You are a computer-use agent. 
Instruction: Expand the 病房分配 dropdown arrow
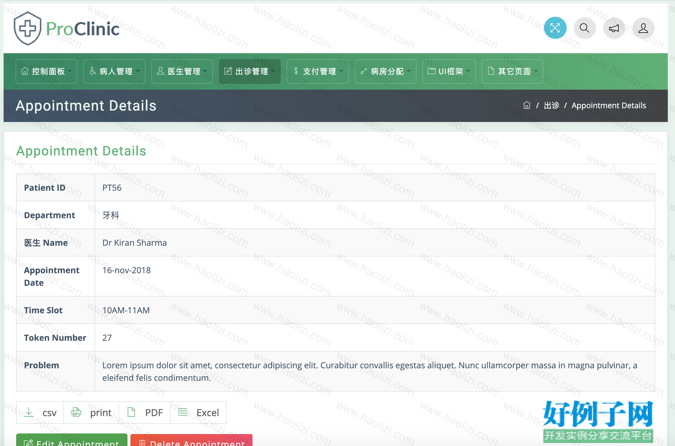pyautogui.click(x=409, y=71)
